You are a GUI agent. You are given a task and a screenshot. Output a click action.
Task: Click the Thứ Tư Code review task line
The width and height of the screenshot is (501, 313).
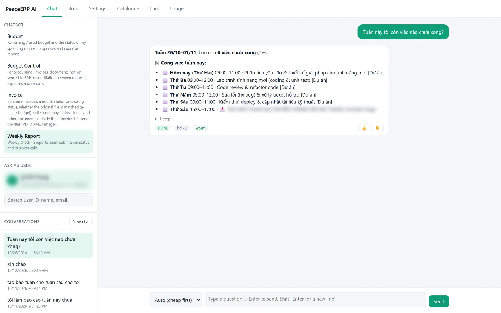(233, 87)
